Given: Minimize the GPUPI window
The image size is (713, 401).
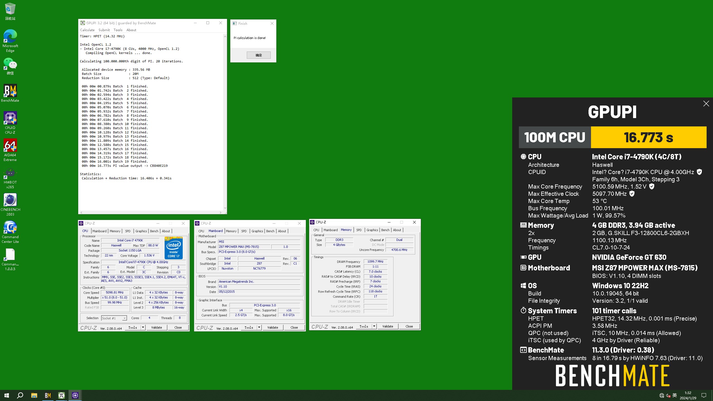Looking at the screenshot, I should click(195, 23).
